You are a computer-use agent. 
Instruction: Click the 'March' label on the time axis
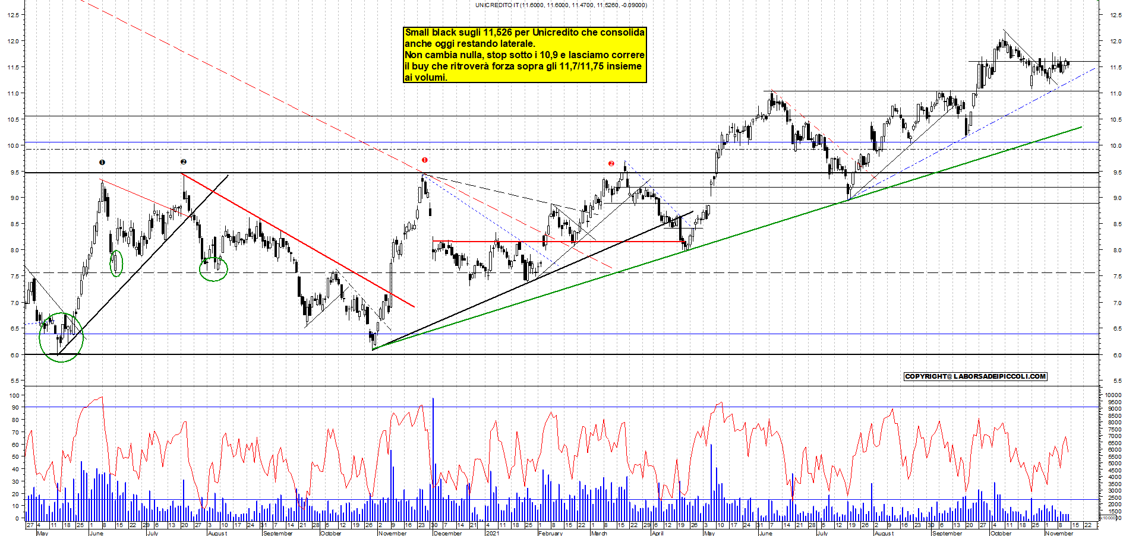pos(599,533)
